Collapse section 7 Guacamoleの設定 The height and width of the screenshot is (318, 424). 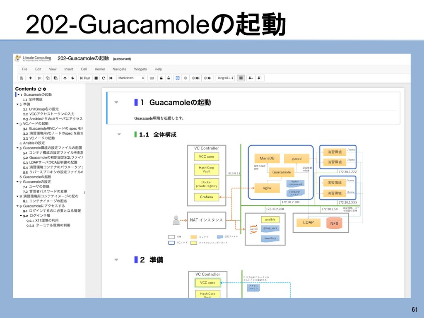(x=17, y=182)
